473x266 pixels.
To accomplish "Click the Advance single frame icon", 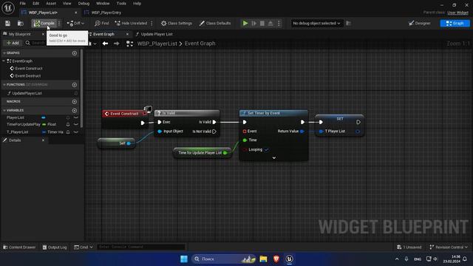I will [254, 23].
